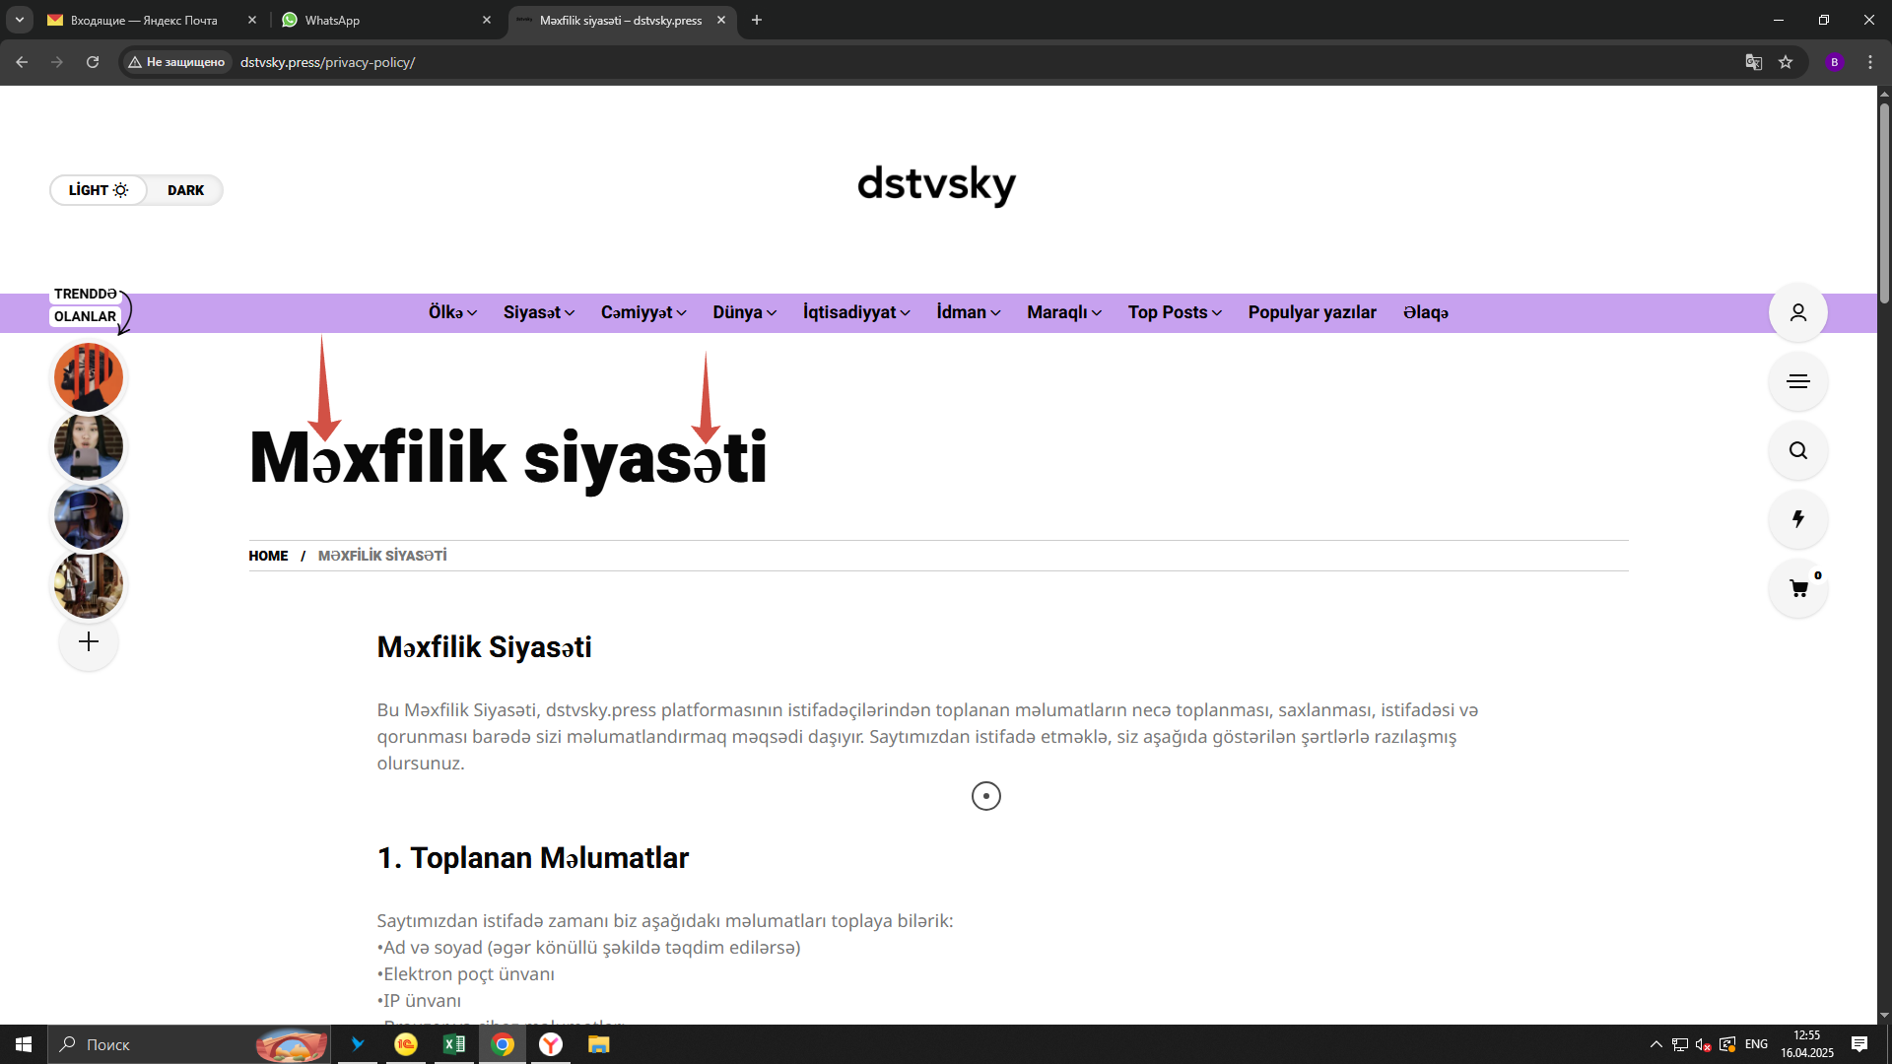The height and width of the screenshot is (1064, 1892).
Task: Expand the Top Posts dropdown
Action: (1175, 312)
